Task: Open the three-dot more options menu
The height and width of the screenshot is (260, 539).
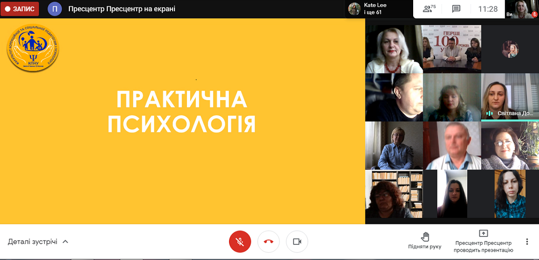Action: point(527,242)
